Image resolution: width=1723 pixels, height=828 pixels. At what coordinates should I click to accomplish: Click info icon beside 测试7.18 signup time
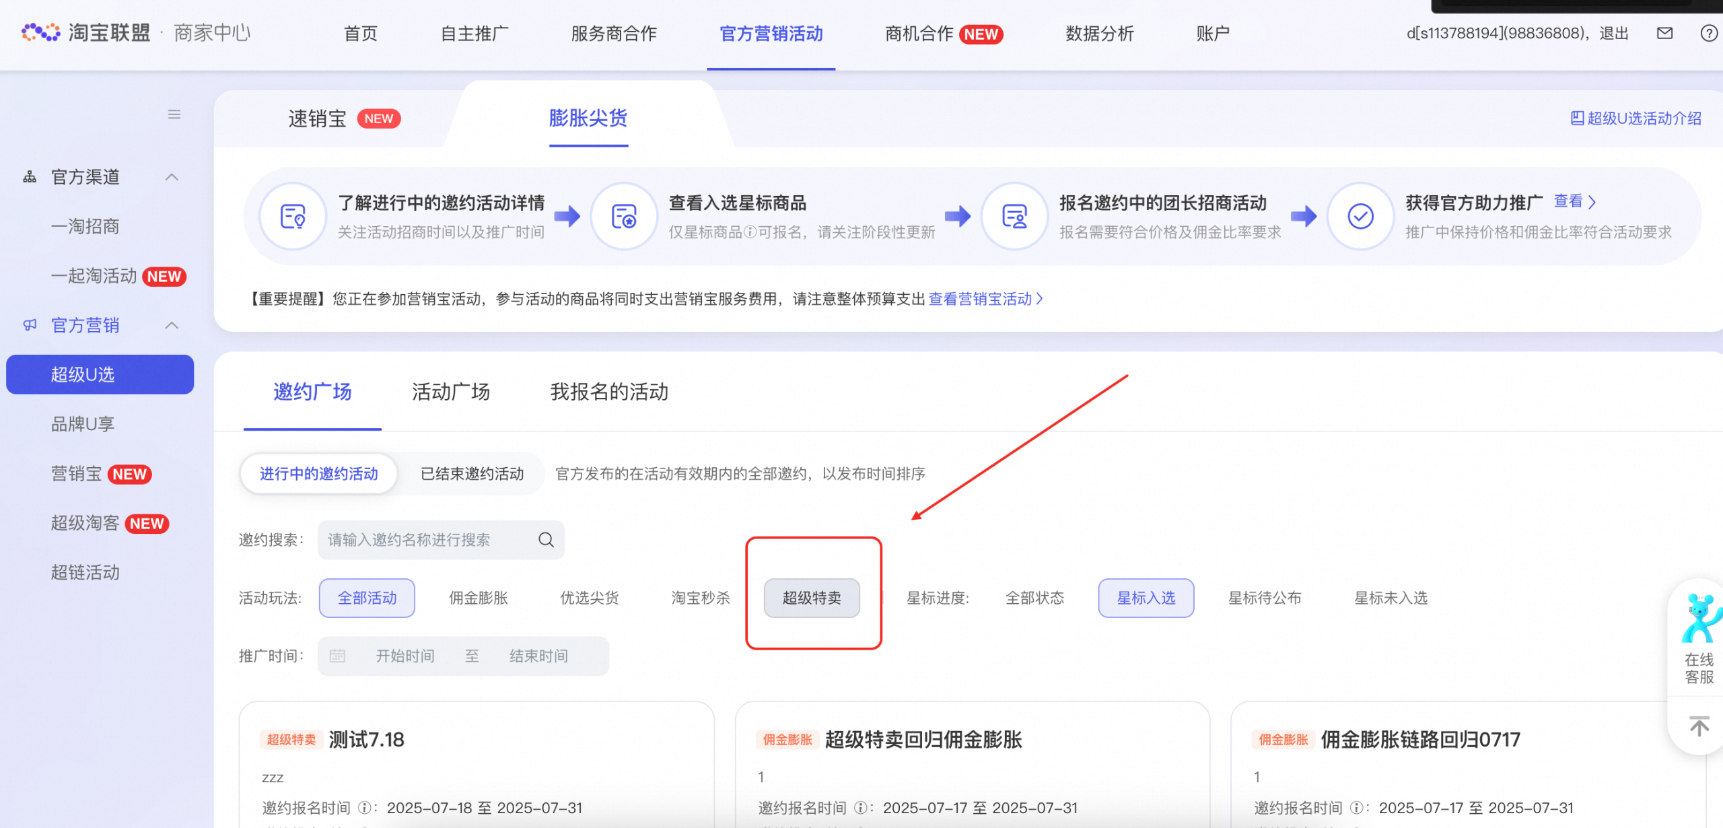pyautogui.click(x=364, y=808)
